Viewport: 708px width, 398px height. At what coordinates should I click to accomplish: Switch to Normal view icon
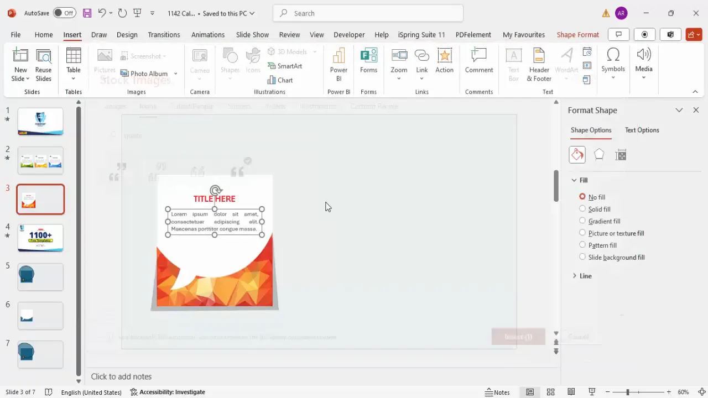[530, 392]
